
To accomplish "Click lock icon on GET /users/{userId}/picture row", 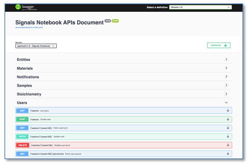I will (228, 154).
